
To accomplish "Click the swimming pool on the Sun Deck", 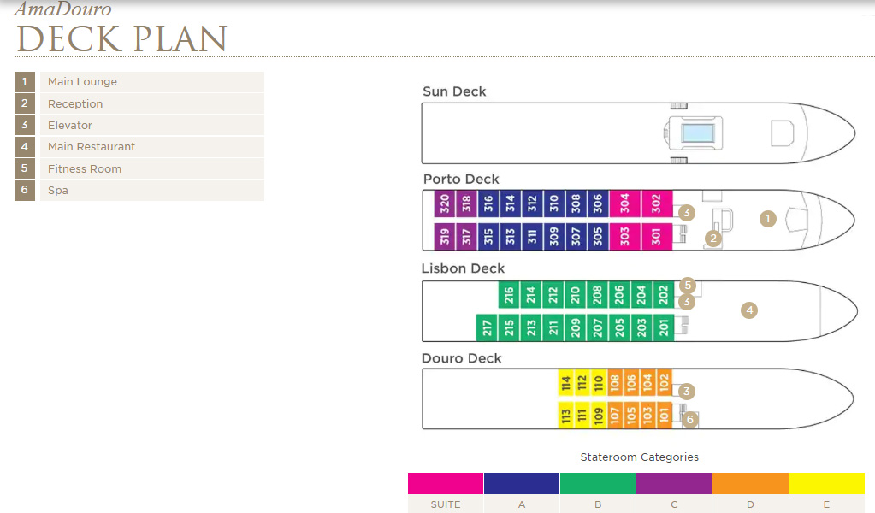I will click(697, 133).
